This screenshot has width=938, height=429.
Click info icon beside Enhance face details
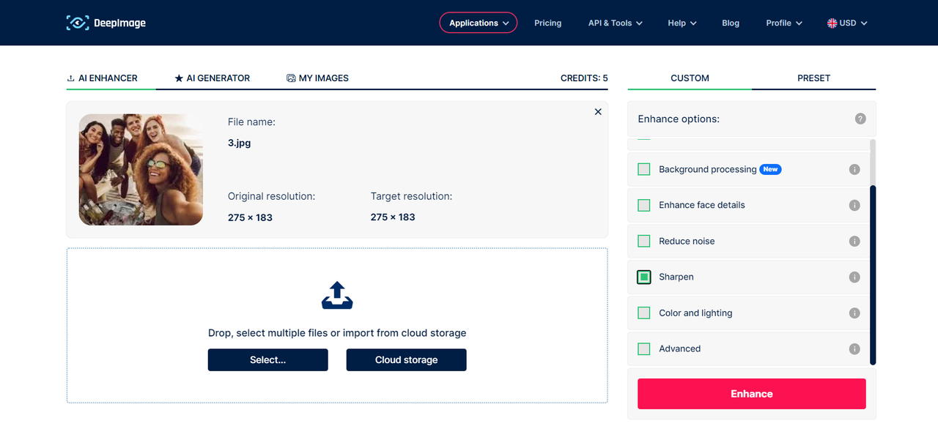854,205
